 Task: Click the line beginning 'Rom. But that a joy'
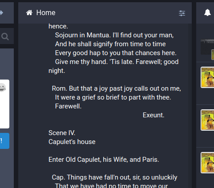(x=117, y=88)
